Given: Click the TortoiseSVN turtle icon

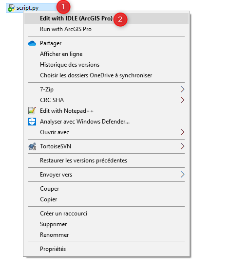Looking at the screenshot, I should [x=32, y=146].
